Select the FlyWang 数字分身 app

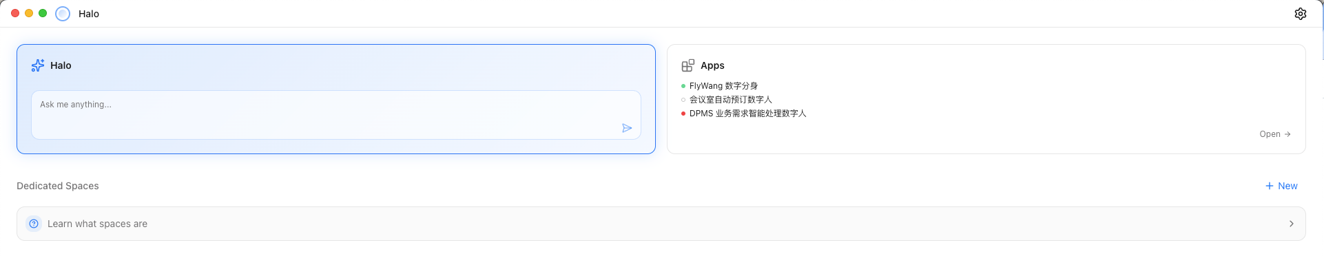pyautogui.click(x=723, y=86)
